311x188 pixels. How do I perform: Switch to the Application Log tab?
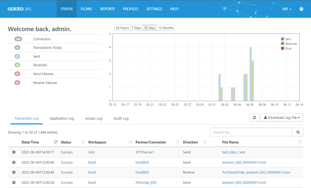[62, 118]
